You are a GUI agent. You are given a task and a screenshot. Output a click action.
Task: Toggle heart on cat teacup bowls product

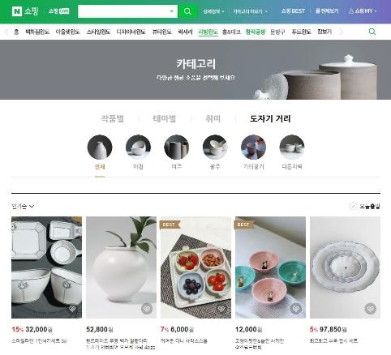296,309
